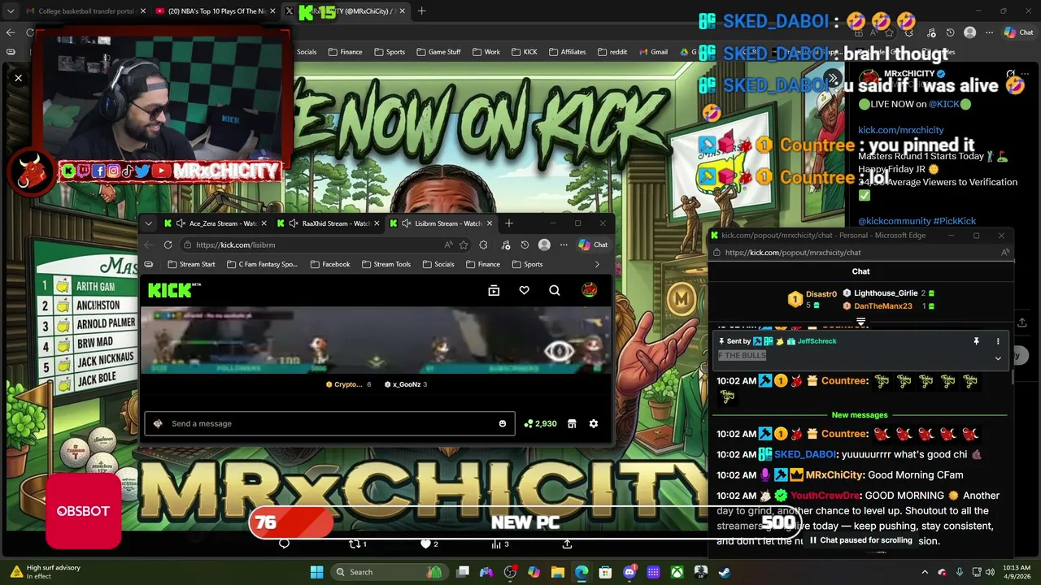Viewport: 1041px width, 585px height.
Task: Open Stream Tools bookmarks folder
Action: [385, 264]
